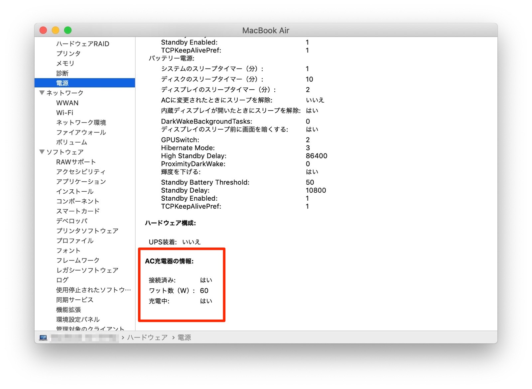This screenshot has height=389, width=532.
Task: Click the ProximityDarkWake label
Action: tap(193, 164)
